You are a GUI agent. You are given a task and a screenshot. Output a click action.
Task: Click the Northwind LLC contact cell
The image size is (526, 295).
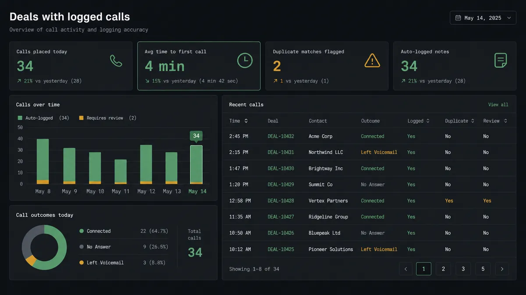(326, 152)
